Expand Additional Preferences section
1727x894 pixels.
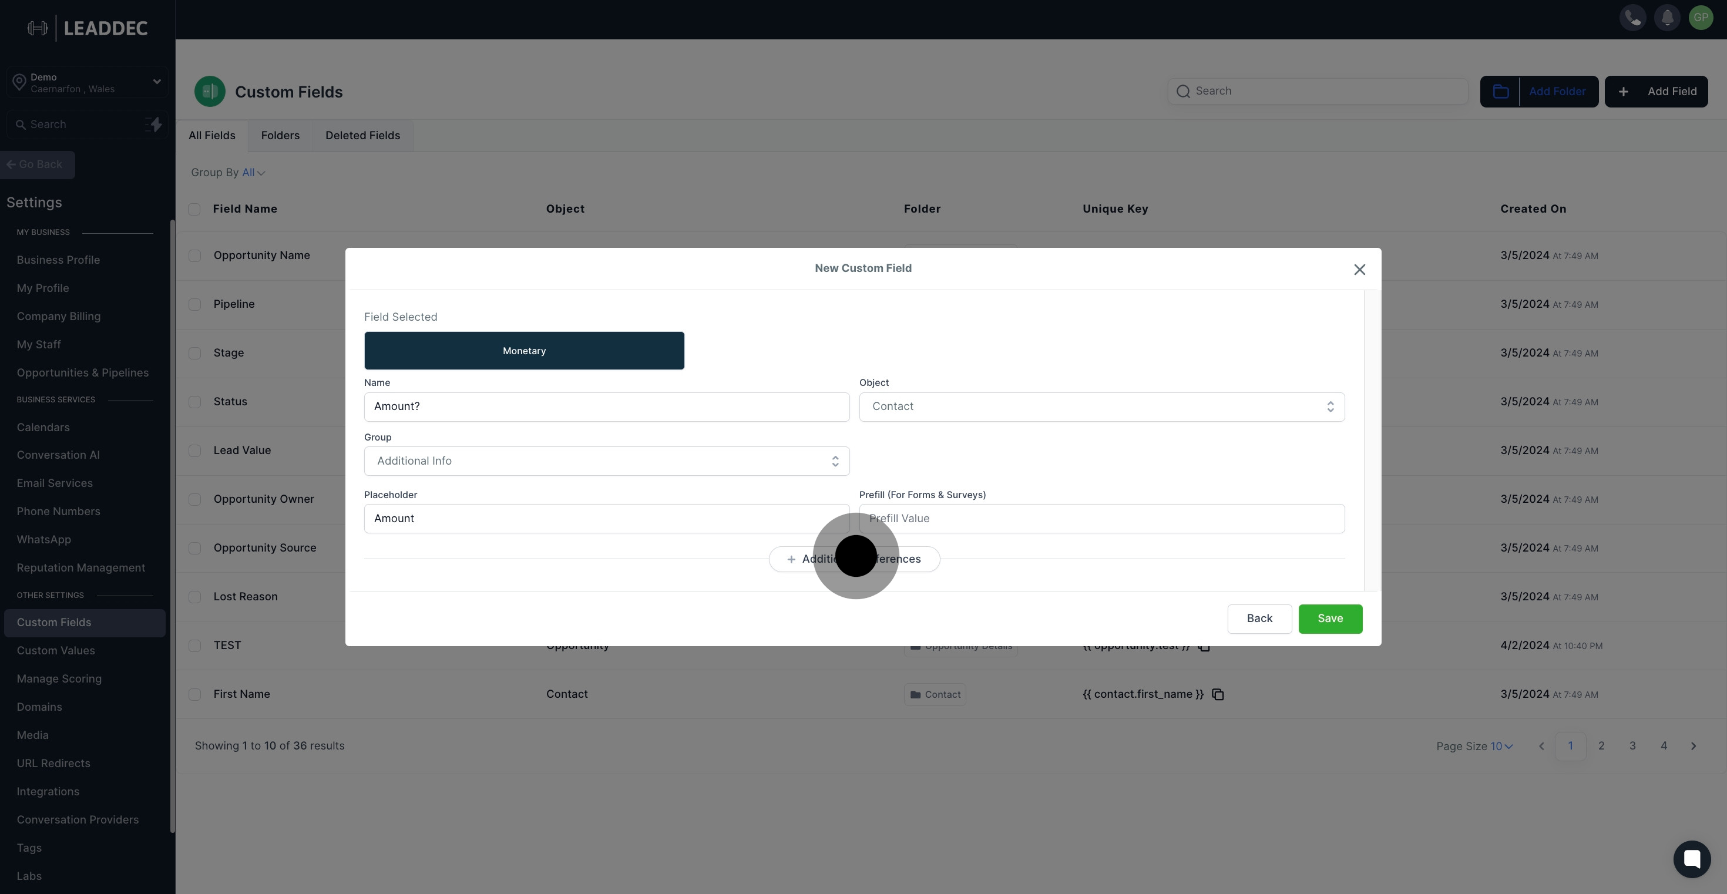click(854, 559)
